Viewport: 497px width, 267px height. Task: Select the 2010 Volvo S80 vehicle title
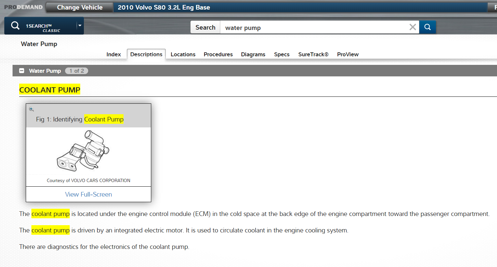[164, 7]
